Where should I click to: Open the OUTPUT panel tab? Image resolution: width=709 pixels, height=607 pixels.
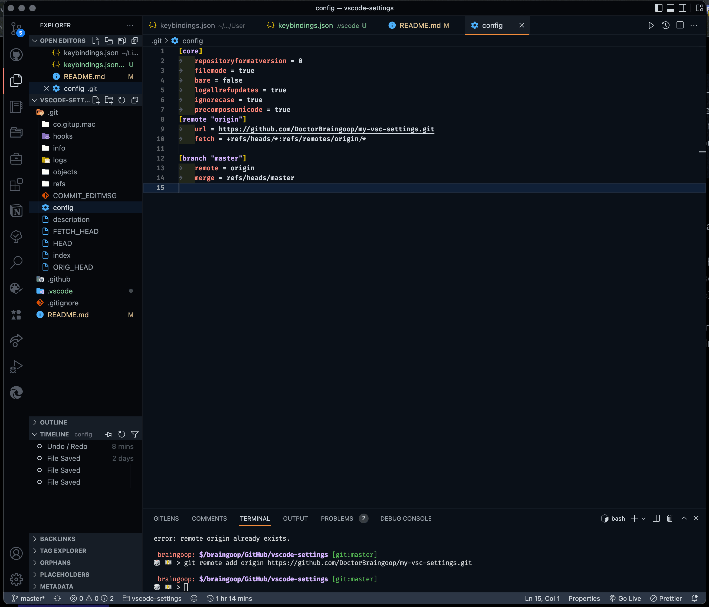click(x=295, y=518)
